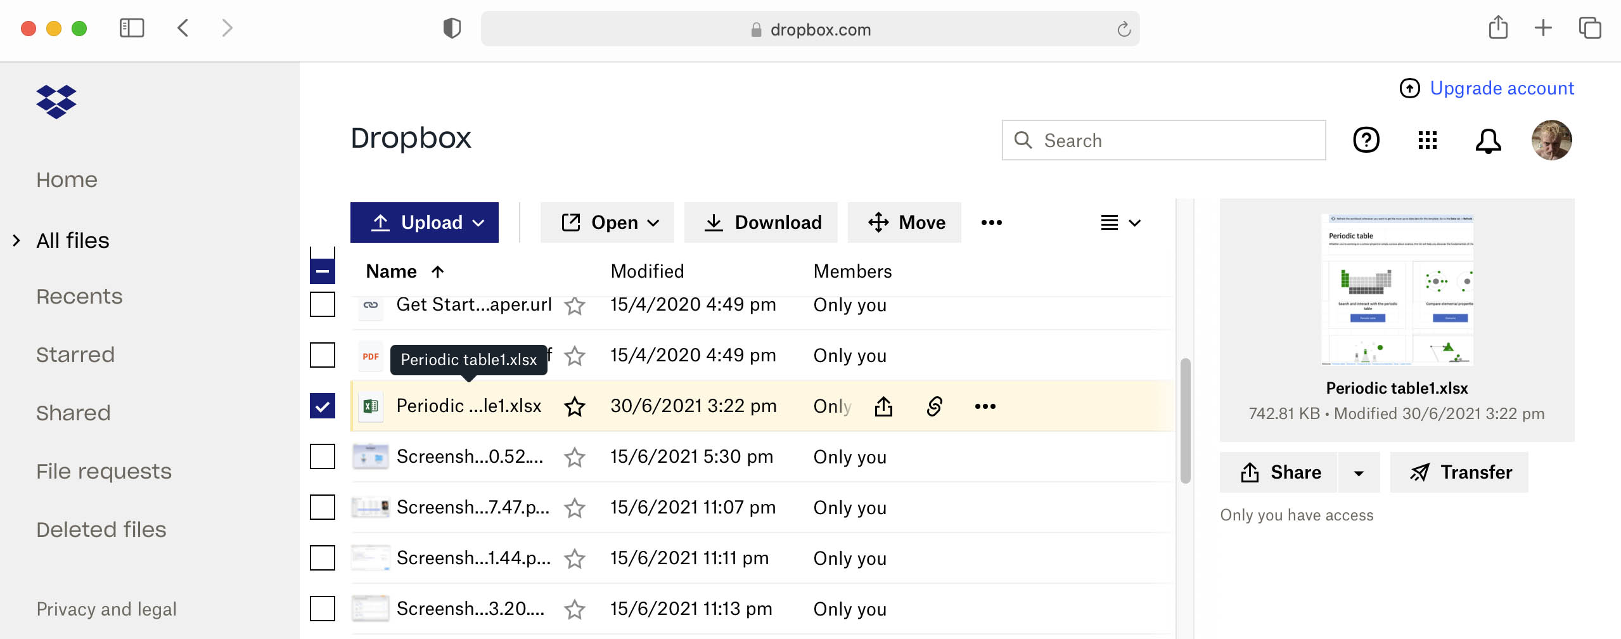The width and height of the screenshot is (1621, 639).
Task: Open Deleted files in sidebar
Action: (101, 530)
